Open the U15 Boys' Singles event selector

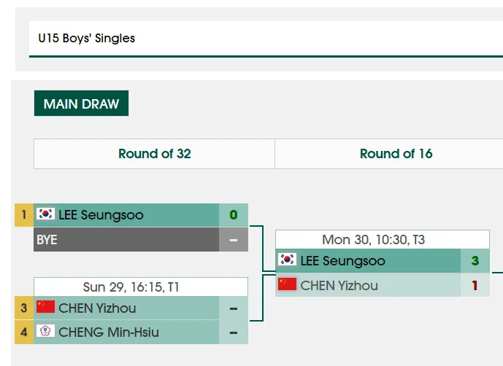tap(266, 39)
